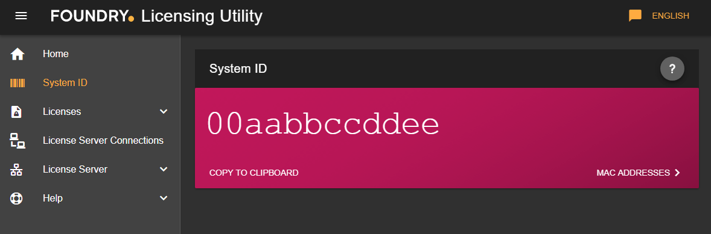This screenshot has height=234, width=711.
Task: Expand the Licenses submenu chevron
Action: click(x=164, y=111)
